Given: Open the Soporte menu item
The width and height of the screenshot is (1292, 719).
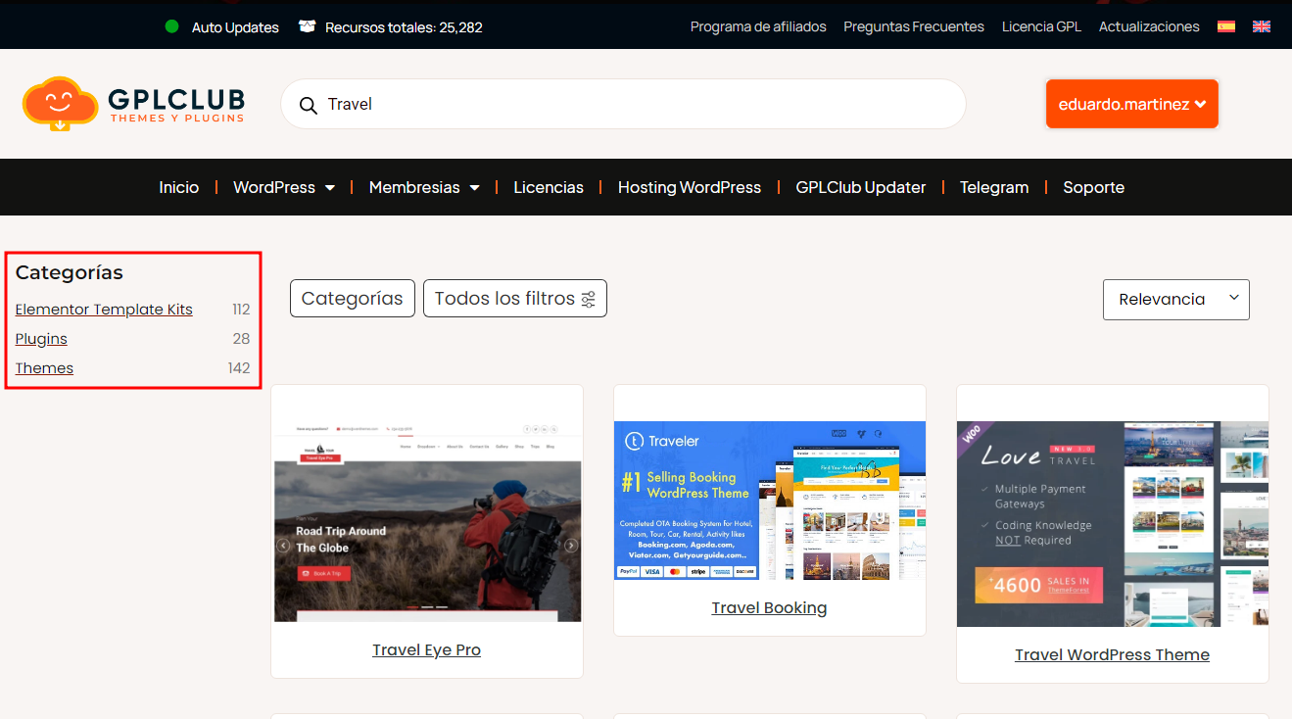Looking at the screenshot, I should coord(1094,187).
